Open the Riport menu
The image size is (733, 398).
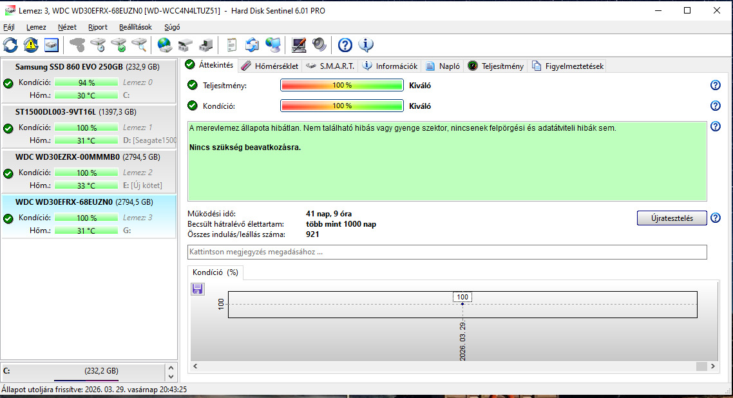[98, 27]
